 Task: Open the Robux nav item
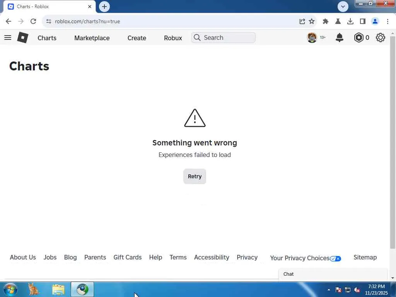[173, 38]
